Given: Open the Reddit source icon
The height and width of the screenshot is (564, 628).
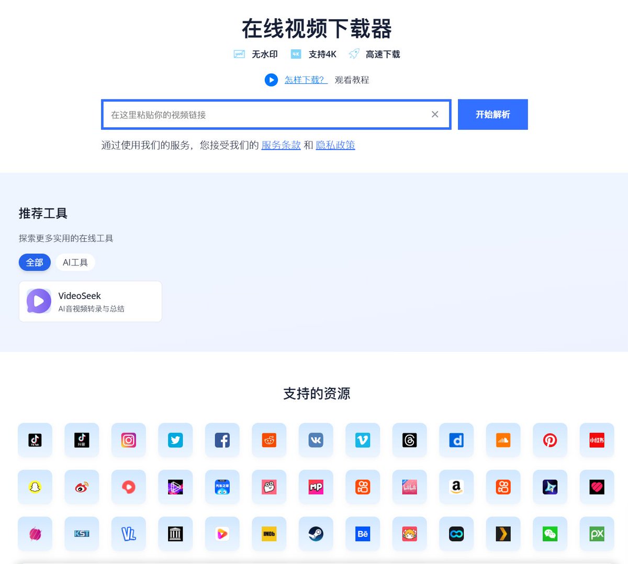Looking at the screenshot, I should (269, 440).
